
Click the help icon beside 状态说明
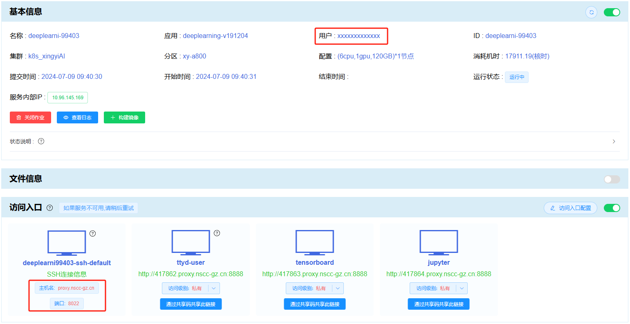coord(41,141)
